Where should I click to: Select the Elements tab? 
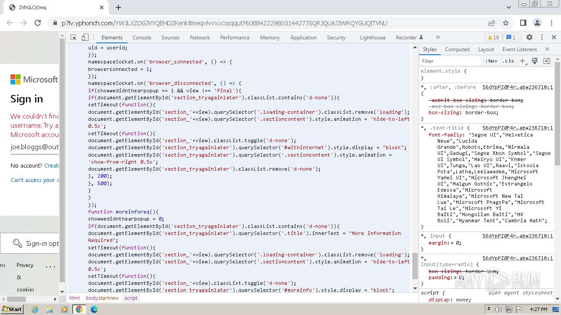coord(112,38)
